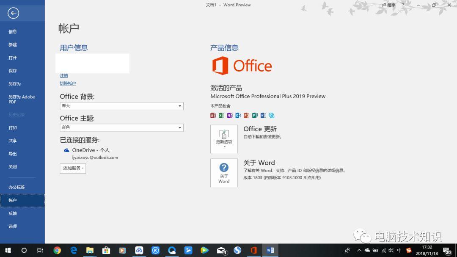Click the Excel product icon

pyautogui.click(x=221, y=116)
